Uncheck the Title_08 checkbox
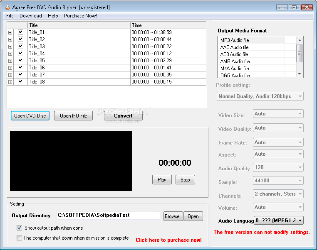Viewport: 317px width, 250px height. 20,81
